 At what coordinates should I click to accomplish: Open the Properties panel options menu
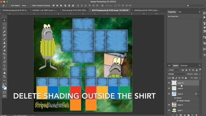coord(200,12)
